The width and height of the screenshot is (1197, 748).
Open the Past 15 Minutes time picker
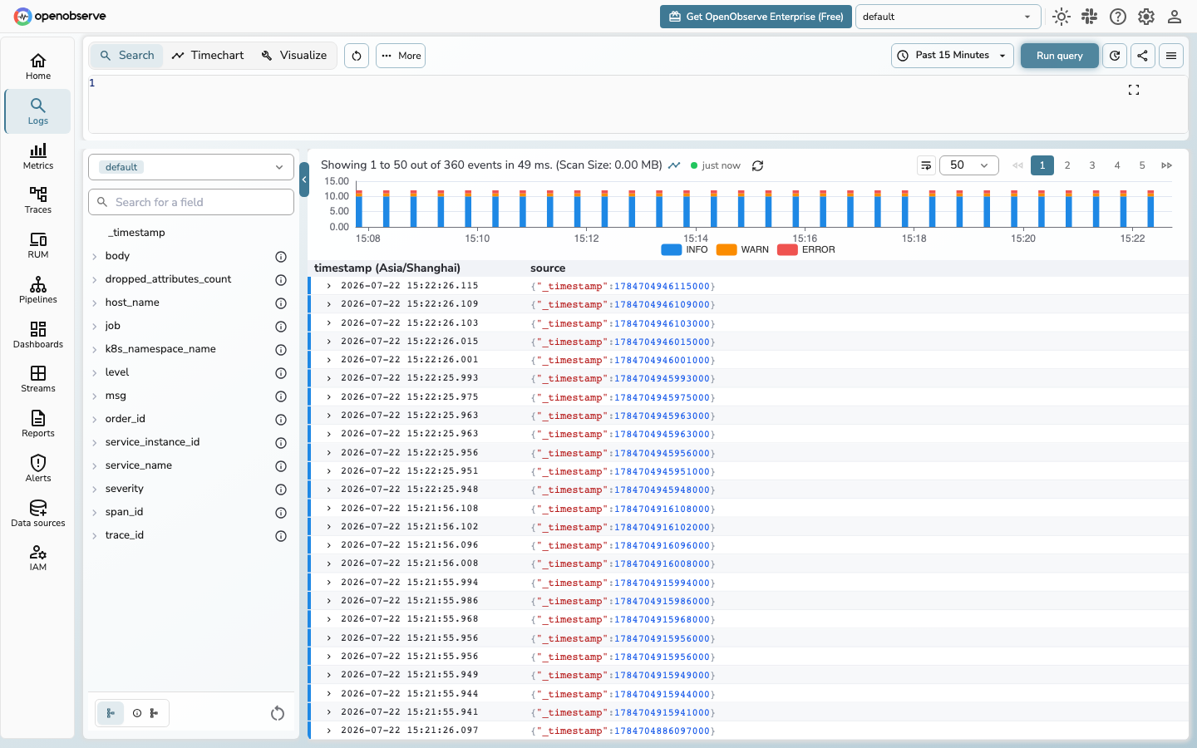point(953,56)
